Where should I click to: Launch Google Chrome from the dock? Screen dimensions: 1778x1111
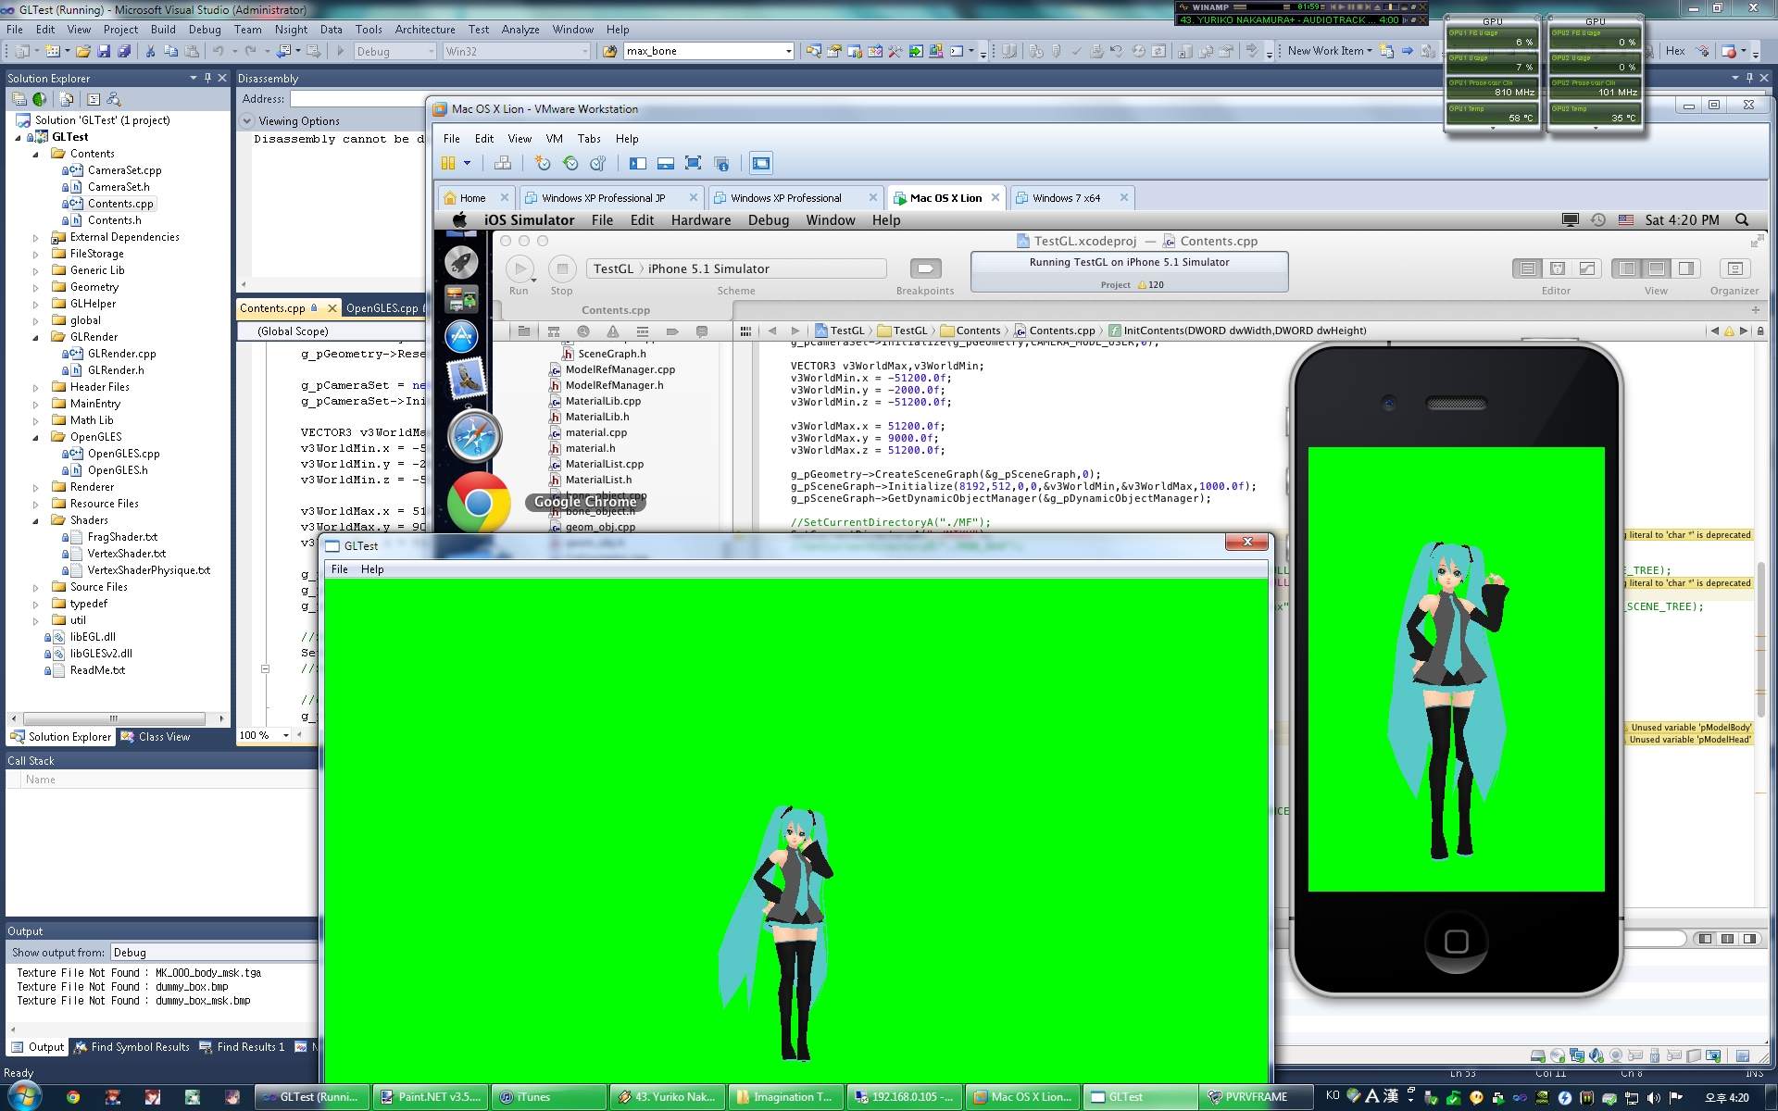point(479,503)
